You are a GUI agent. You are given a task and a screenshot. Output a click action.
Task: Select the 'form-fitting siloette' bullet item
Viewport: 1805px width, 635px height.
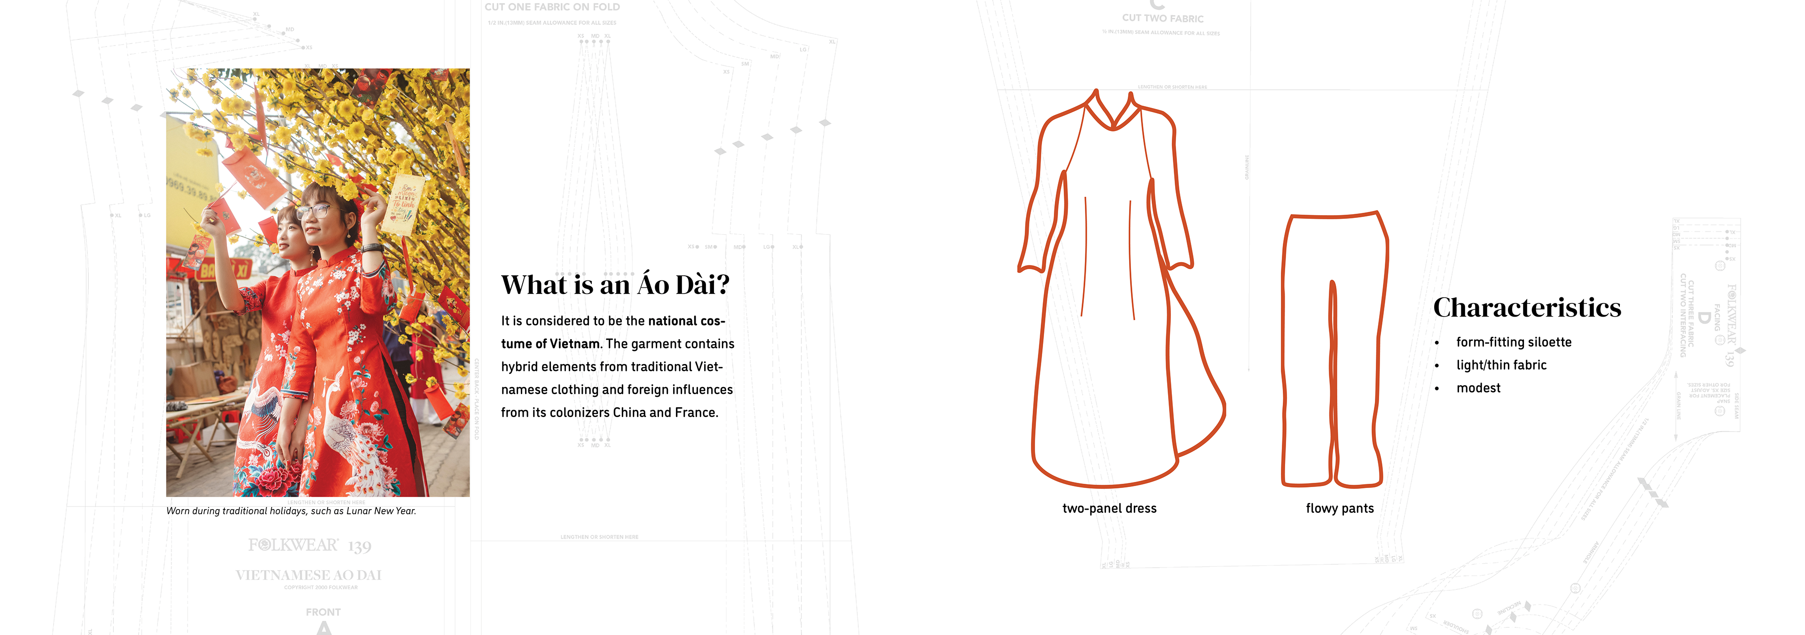click(1514, 341)
